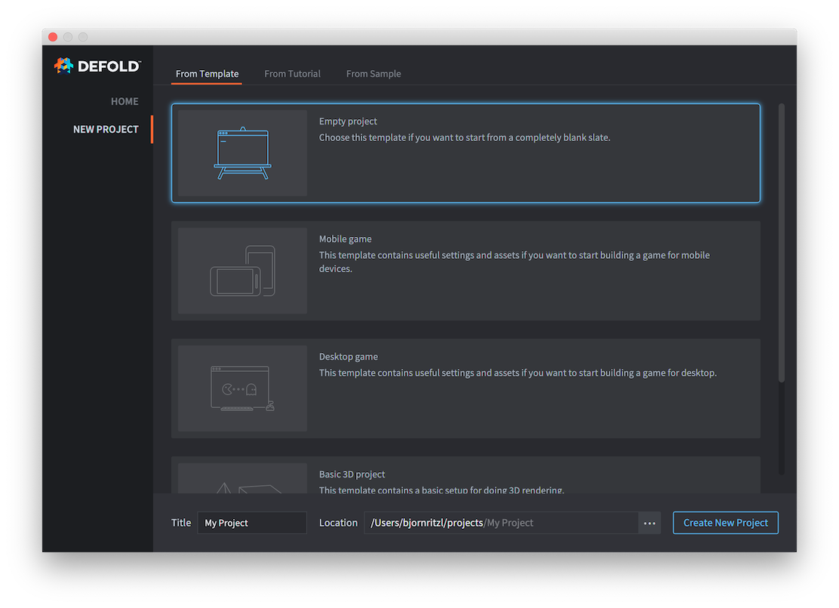Select the Empty project template title

click(348, 121)
